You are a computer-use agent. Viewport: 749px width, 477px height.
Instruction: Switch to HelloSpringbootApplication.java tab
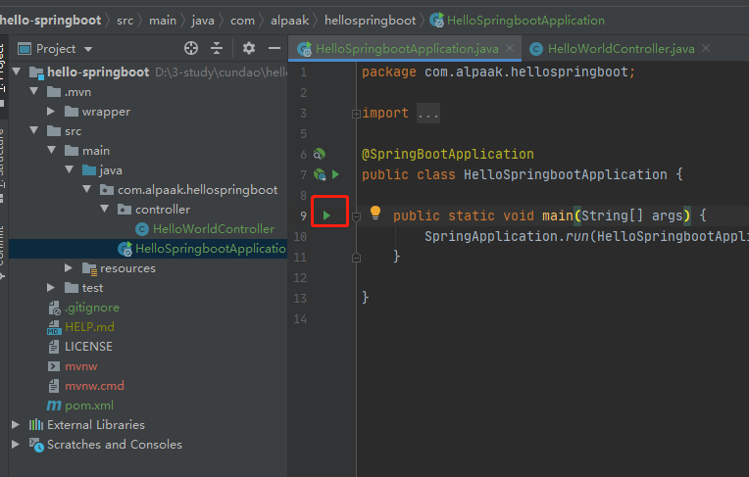tap(407, 49)
